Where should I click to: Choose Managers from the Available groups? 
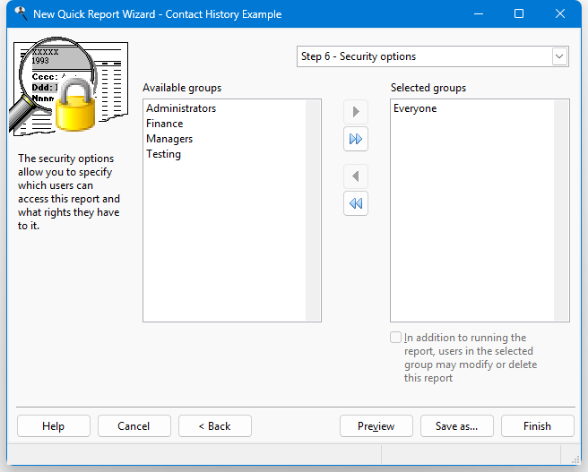coord(169,139)
